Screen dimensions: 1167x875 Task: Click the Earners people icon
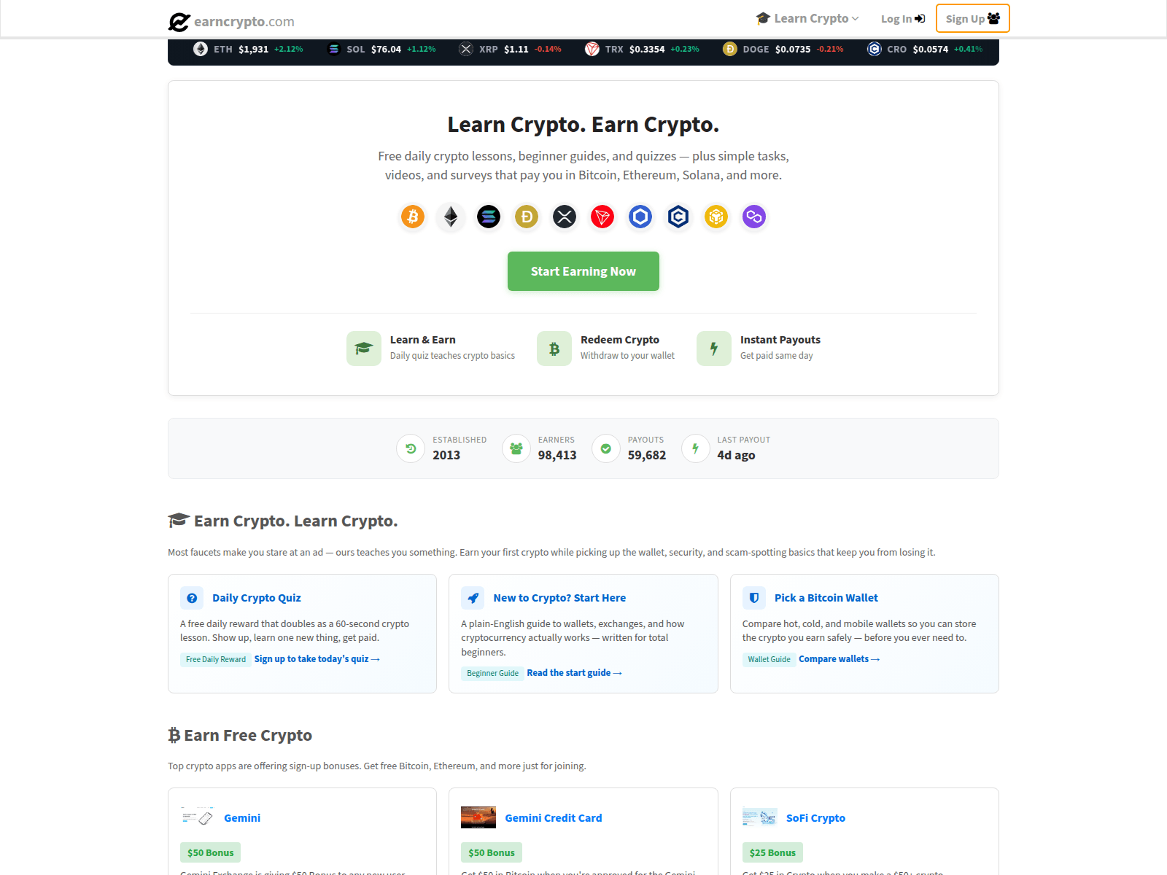coord(516,448)
